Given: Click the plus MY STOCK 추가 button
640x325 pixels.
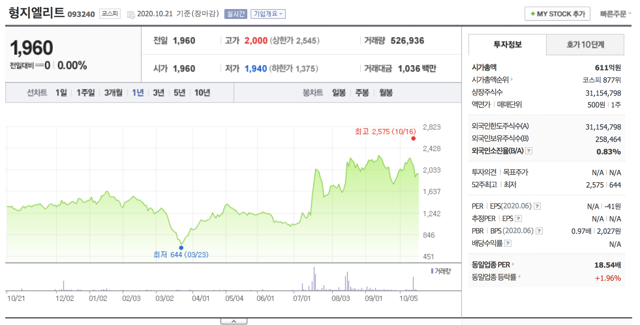Looking at the screenshot, I should (557, 14).
